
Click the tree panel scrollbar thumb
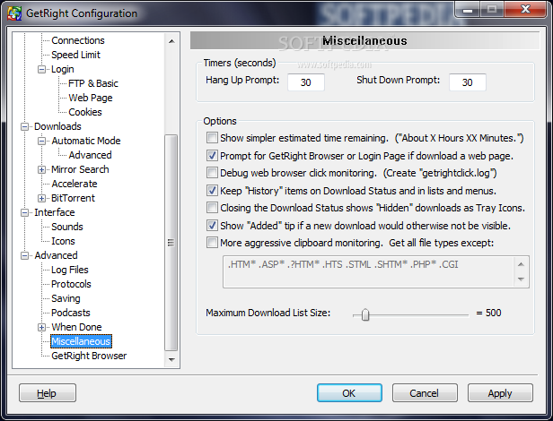[x=171, y=243]
